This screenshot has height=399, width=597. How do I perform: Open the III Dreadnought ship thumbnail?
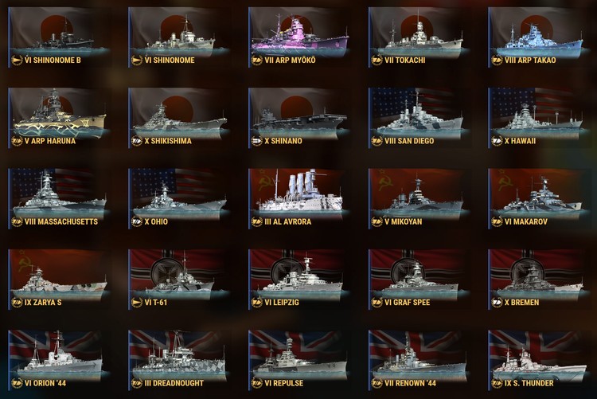pos(177,360)
